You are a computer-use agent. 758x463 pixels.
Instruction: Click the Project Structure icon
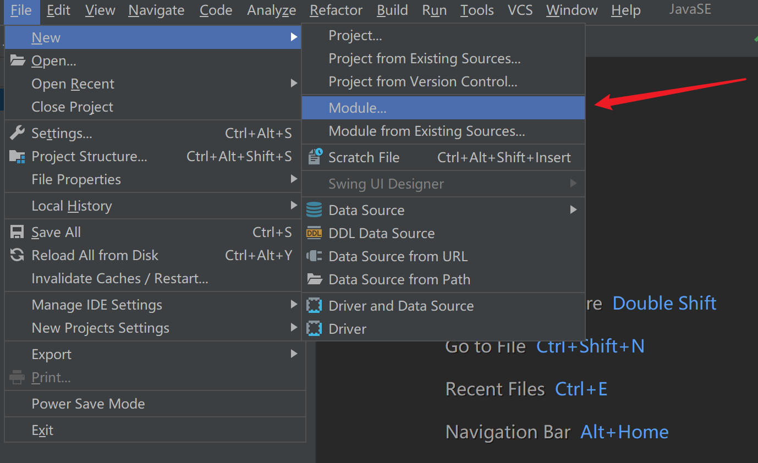[18, 157]
